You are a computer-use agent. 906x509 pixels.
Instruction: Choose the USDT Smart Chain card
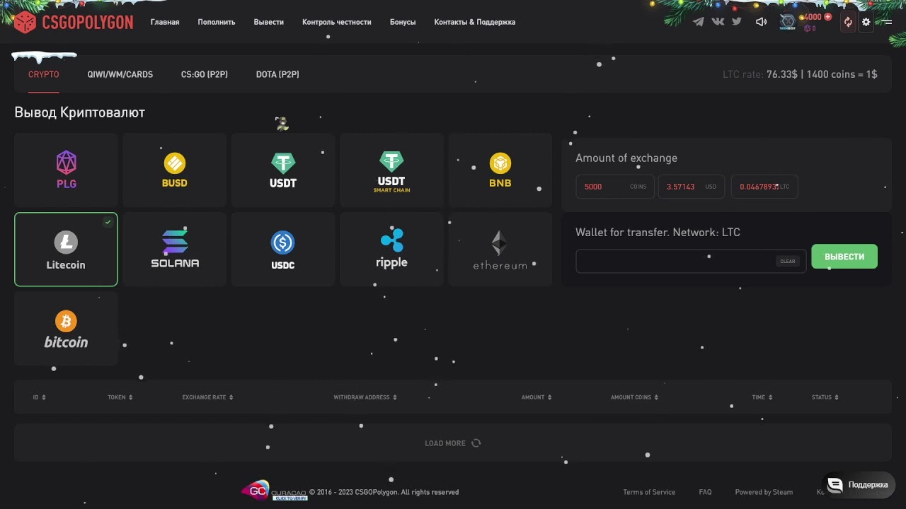[391, 170]
